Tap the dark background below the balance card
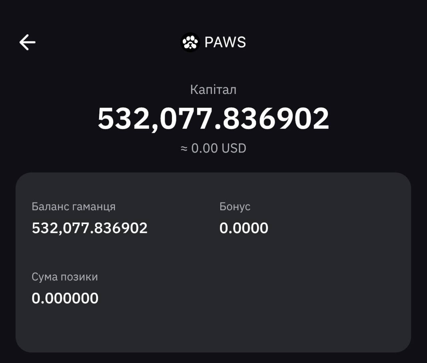 (x=213, y=358)
